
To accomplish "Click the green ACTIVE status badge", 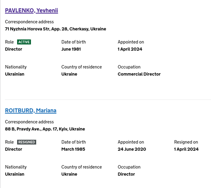I will (24, 42).
